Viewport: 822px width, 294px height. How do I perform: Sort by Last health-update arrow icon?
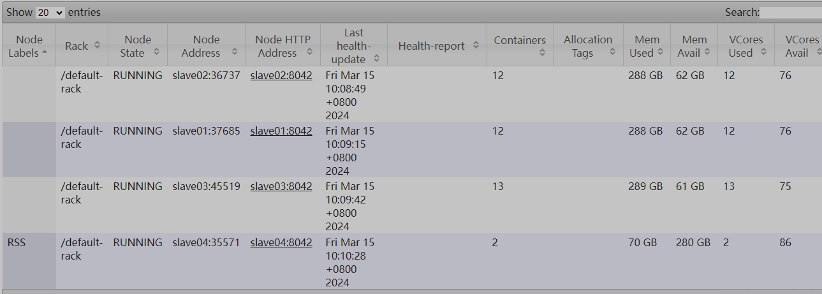377,59
